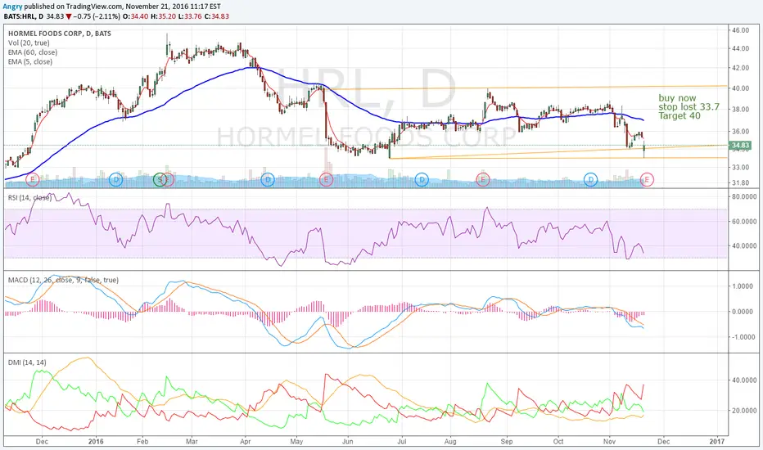Viewport: 763px width, 450px height.
Task: Click the green split marker in February
Action: [x=160, y=179]
